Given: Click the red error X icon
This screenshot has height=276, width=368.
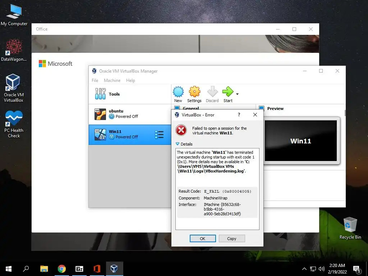Looking at the screenshot, I should tap(181, 130).
